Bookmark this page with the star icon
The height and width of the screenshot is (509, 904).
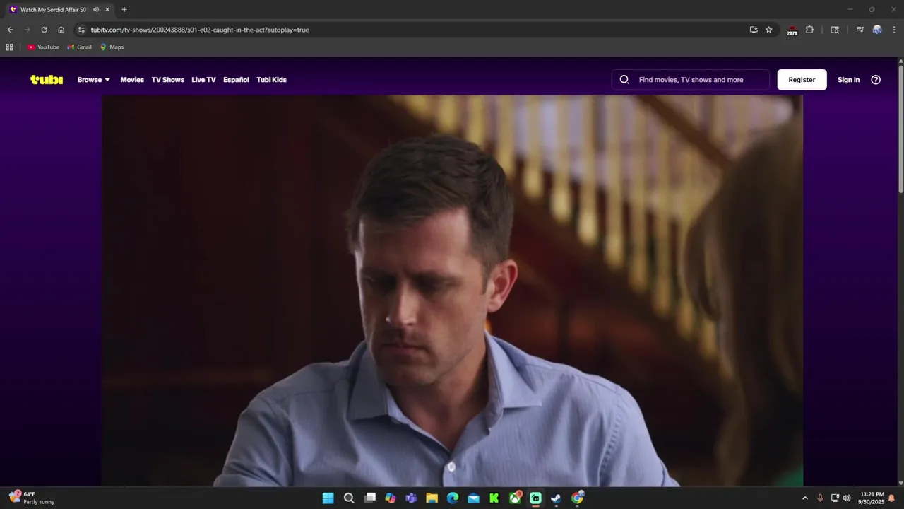pos(769,30)
